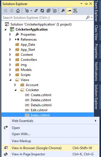Toggle Show All Files icon

55,11
